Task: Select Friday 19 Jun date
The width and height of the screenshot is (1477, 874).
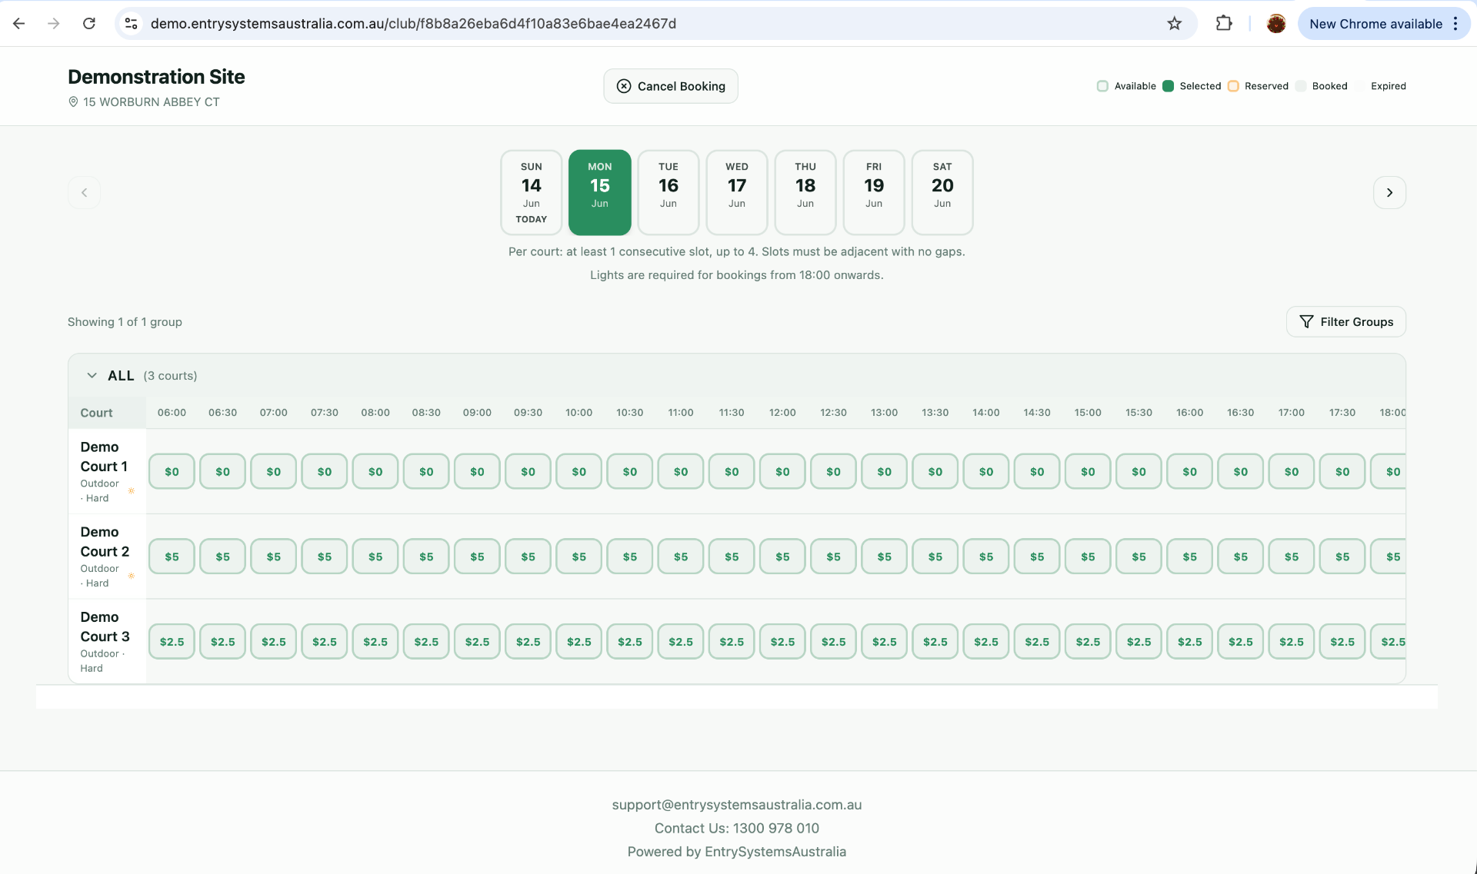Action: point(874,192)
